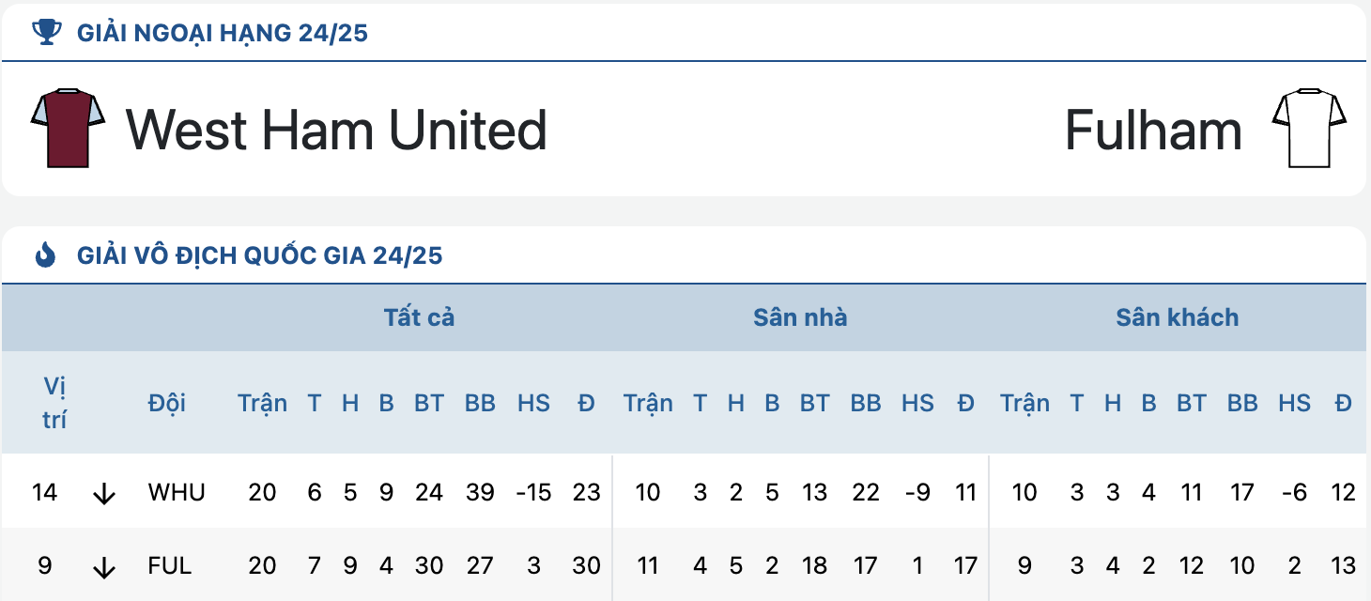Open the Giải Vô Địch Quốc Gia 24/25 heading
The width and height of the screenshot is (1371, 601).
[x=259, y=255]
